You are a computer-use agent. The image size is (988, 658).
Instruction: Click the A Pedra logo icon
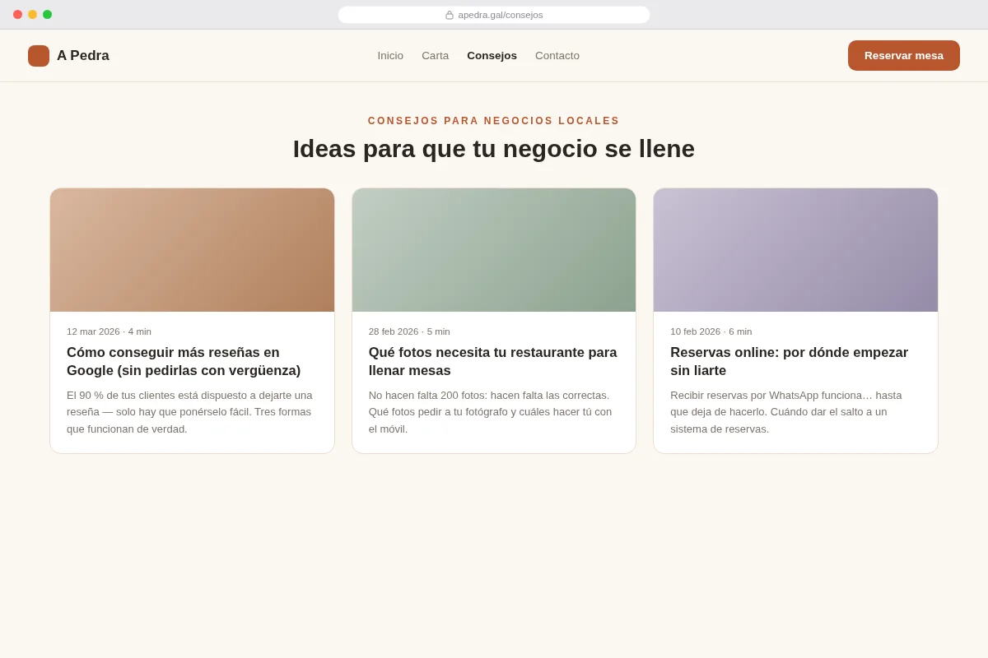tap(39, 56)
